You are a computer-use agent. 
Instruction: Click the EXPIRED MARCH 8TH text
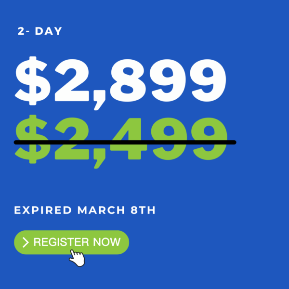[85, 210]
